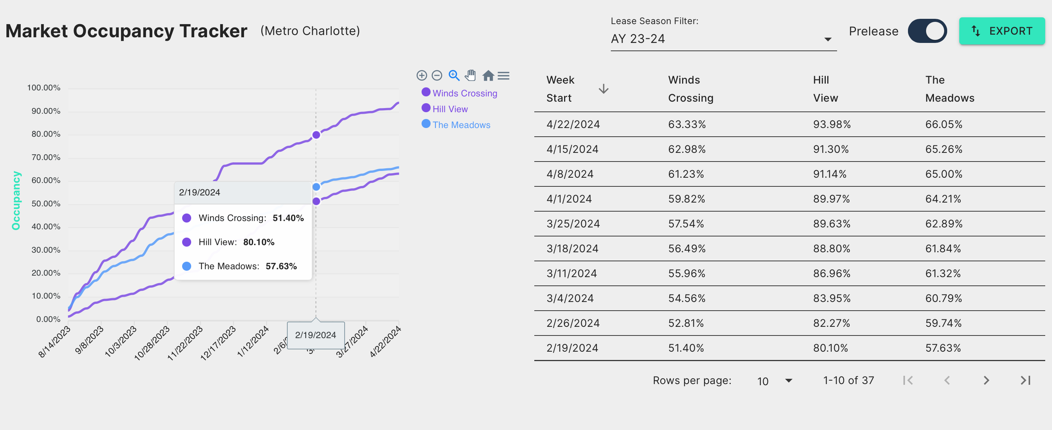Open Lease Season Filter dropdown

[723, 39]
